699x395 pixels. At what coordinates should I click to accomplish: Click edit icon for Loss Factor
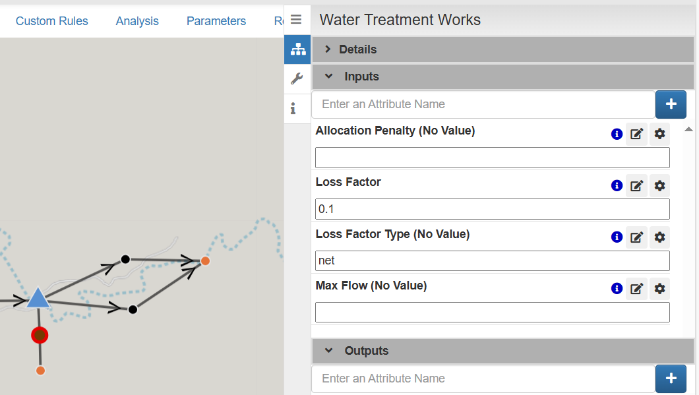tap(636, 185)
